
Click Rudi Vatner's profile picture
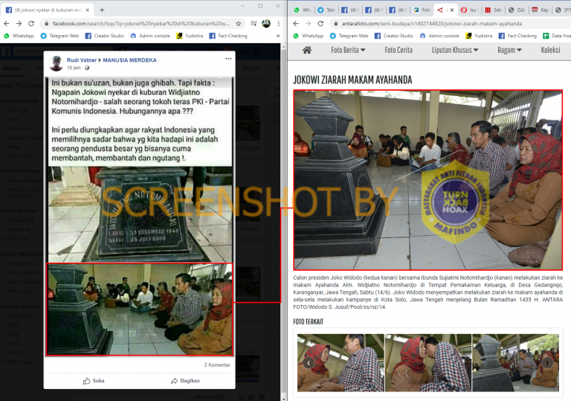[x=56, y=63]
